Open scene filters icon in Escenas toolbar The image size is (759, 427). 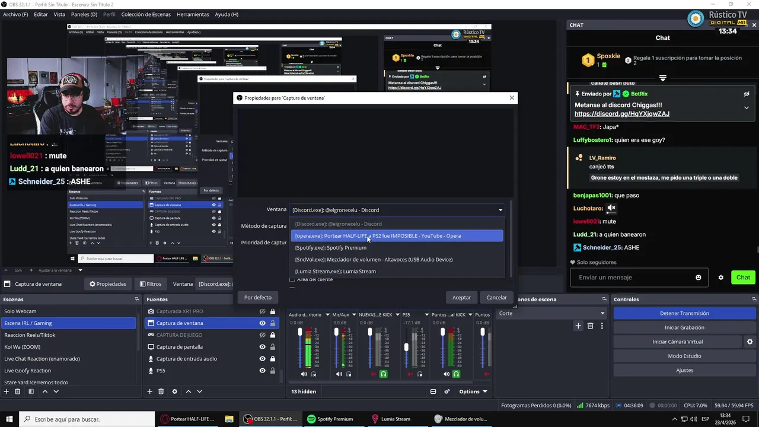click(x=31, y=391)
